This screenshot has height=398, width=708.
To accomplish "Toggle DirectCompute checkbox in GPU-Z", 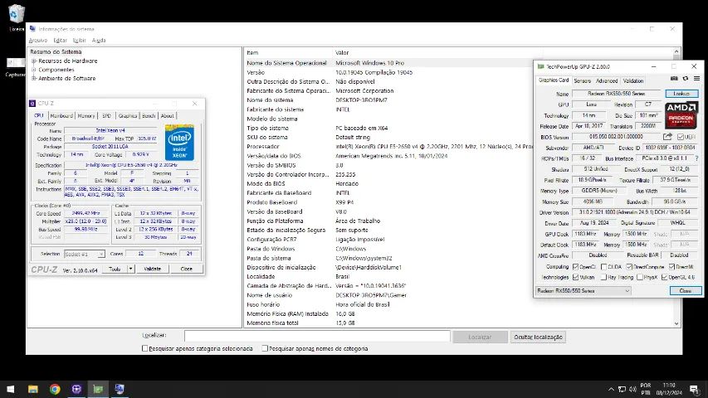I will tap(629, 267).
